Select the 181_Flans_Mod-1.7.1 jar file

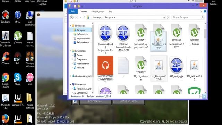[159, 68]
